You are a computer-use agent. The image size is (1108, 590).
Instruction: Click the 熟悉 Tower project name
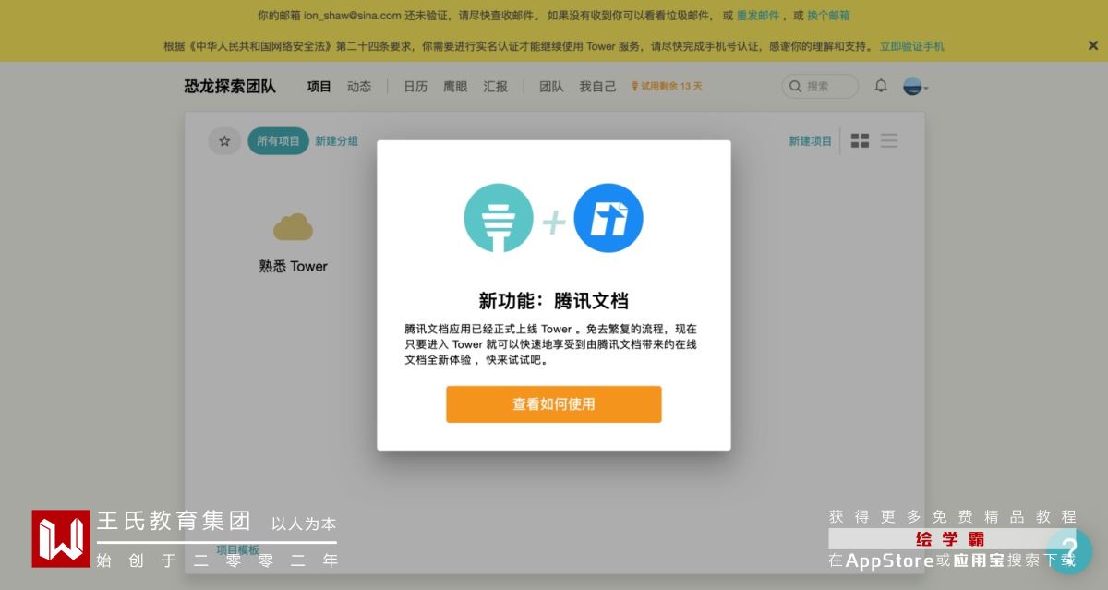[x=293, y=266]
